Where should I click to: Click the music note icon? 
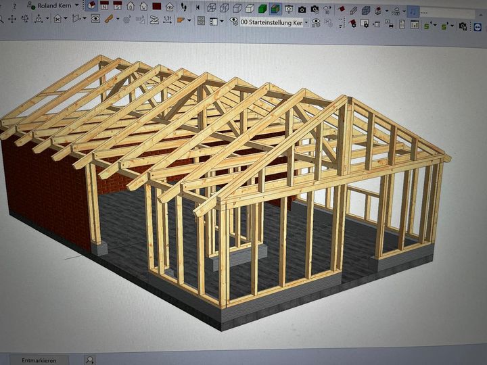(x=413, y=11)
